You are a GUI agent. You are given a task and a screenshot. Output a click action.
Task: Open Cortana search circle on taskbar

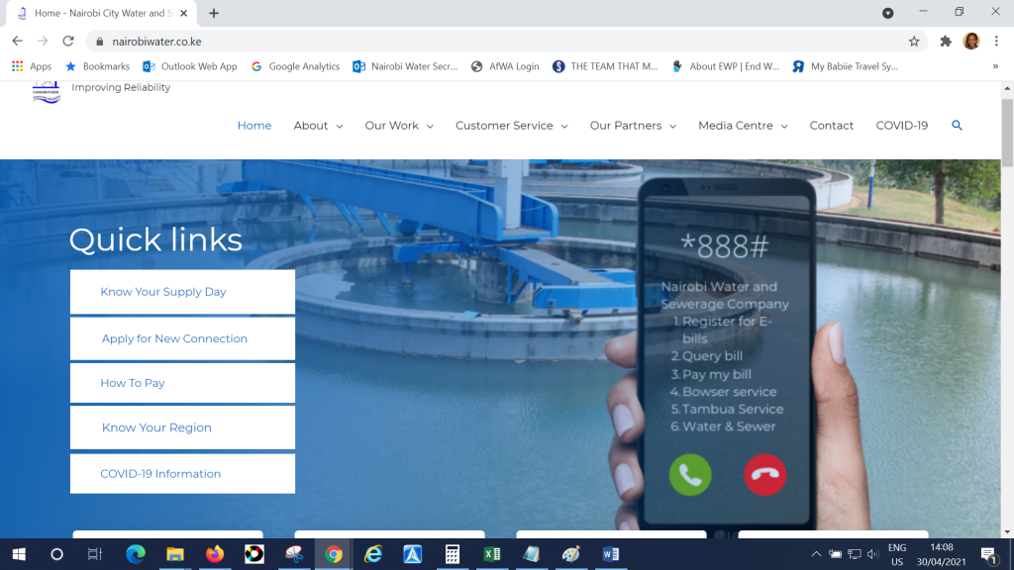click(x=56, y=554)
